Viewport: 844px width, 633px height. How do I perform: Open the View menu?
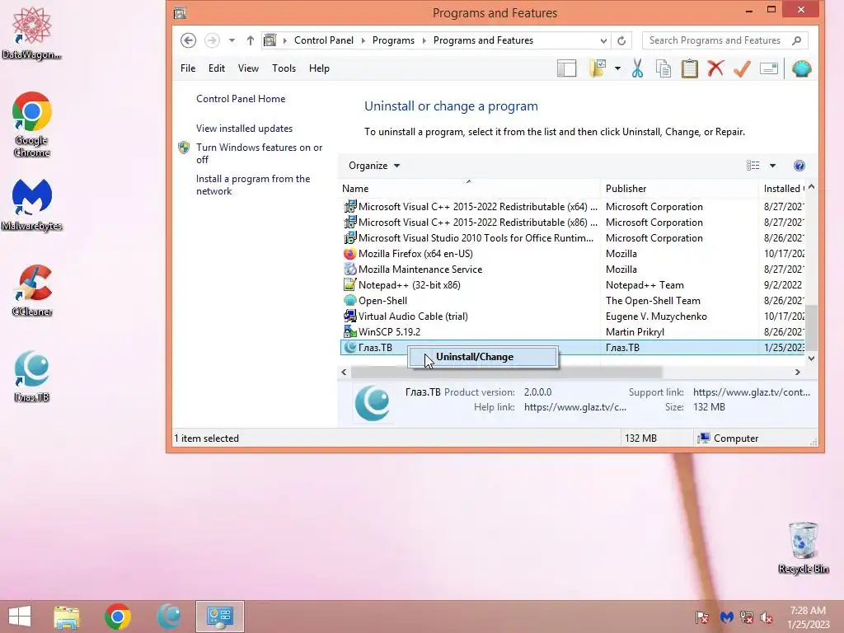(x=248, y=68)
